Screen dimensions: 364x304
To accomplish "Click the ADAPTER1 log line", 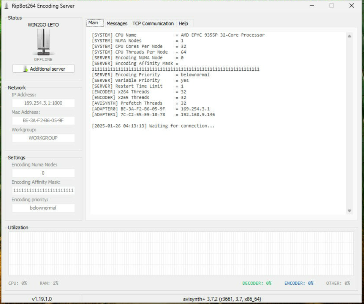I will coord(153,114).
